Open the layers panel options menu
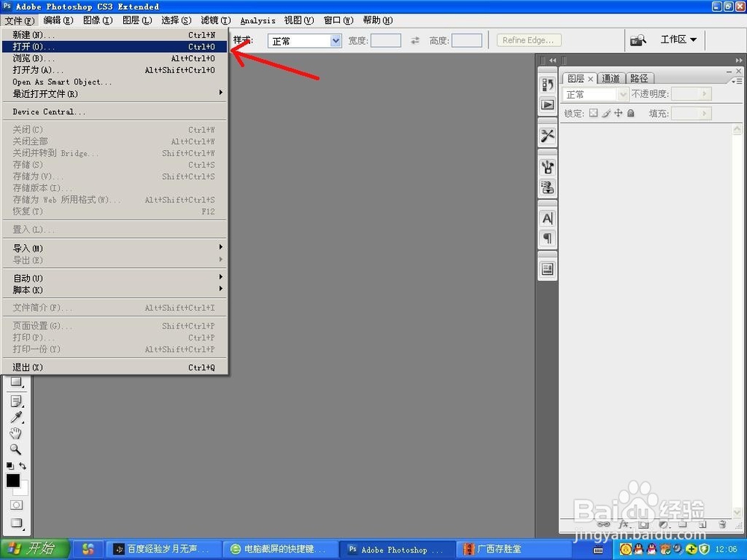The image size is (747, 560). point(737,81)
